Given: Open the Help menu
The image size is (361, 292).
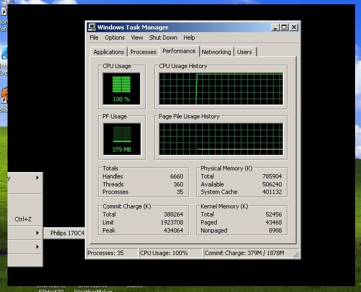Looking at the screenshot, I should (189, 38).
